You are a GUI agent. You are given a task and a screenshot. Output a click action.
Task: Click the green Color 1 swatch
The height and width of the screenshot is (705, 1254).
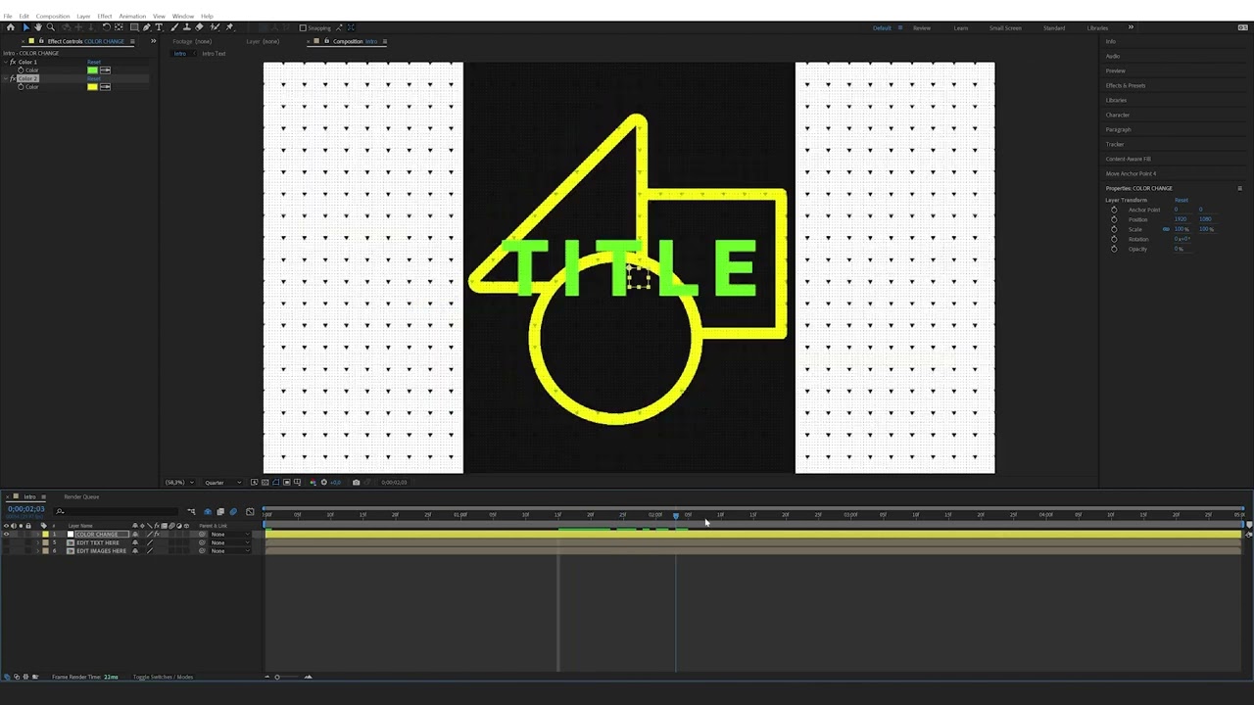click(92, 70)
